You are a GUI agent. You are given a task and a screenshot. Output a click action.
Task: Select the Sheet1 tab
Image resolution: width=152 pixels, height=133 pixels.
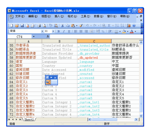pyautogui.click(x=29, y=119)
